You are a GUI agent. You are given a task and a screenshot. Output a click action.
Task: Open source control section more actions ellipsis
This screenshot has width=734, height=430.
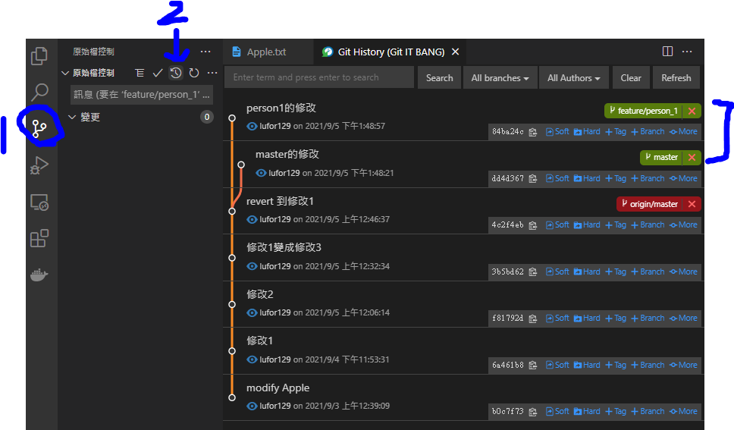coord(212,73)
